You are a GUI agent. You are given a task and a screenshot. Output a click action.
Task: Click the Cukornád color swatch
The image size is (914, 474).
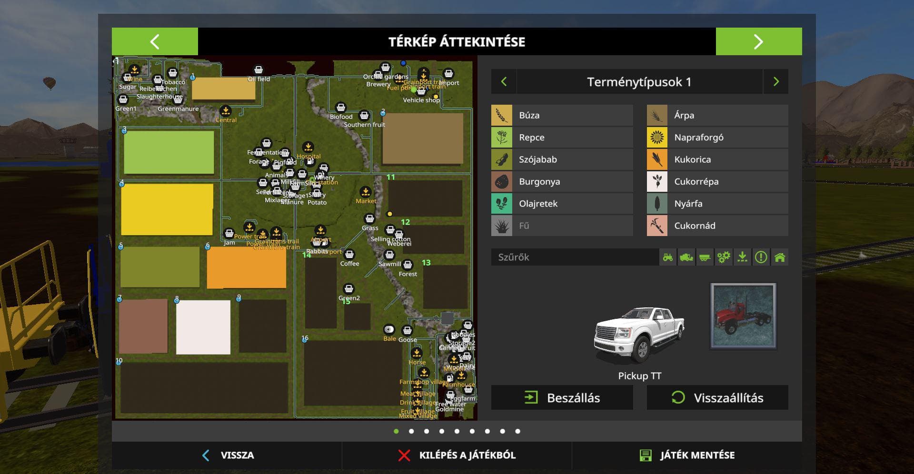coord(657,226)
